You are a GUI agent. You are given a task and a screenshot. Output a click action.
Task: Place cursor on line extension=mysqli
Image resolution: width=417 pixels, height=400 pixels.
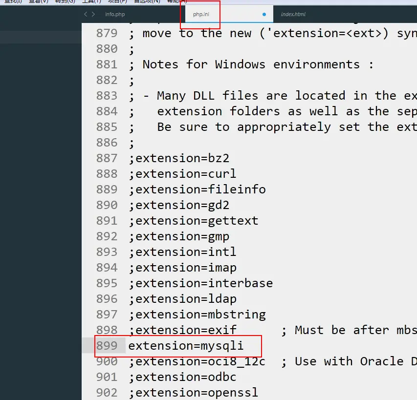click(186, 346)
